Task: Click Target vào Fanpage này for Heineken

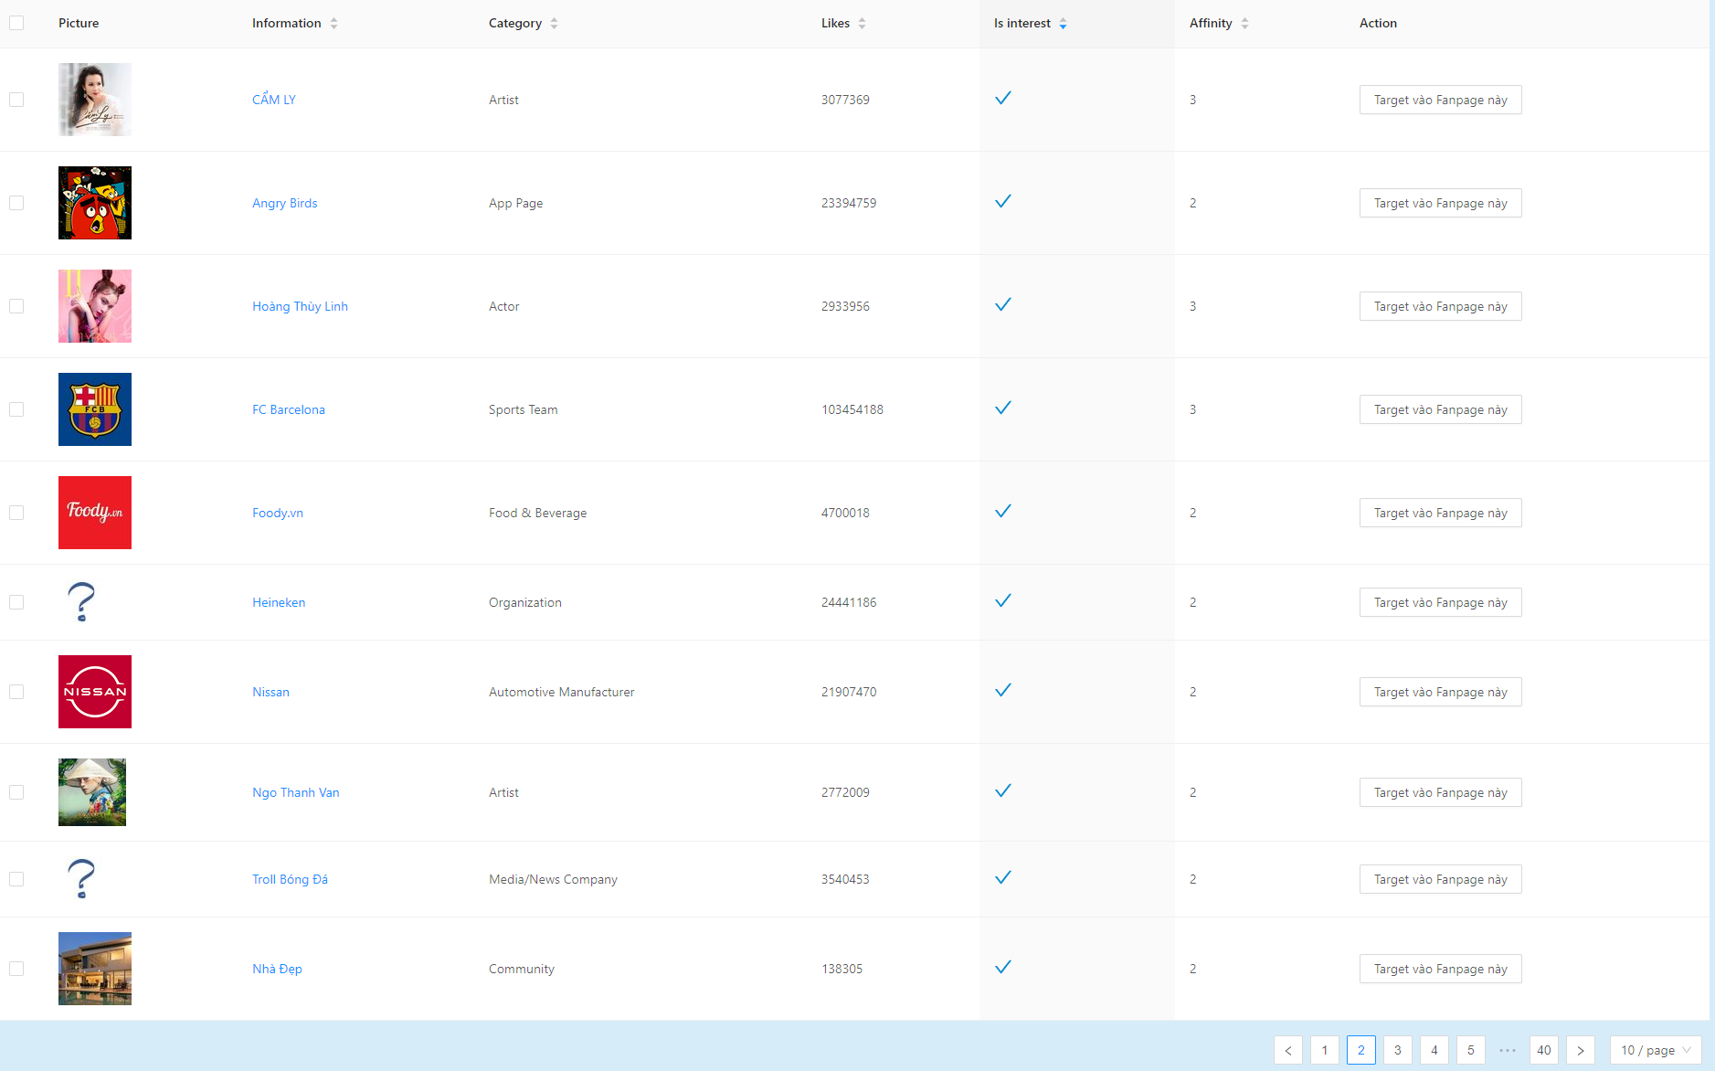Action: point(1441,602)
